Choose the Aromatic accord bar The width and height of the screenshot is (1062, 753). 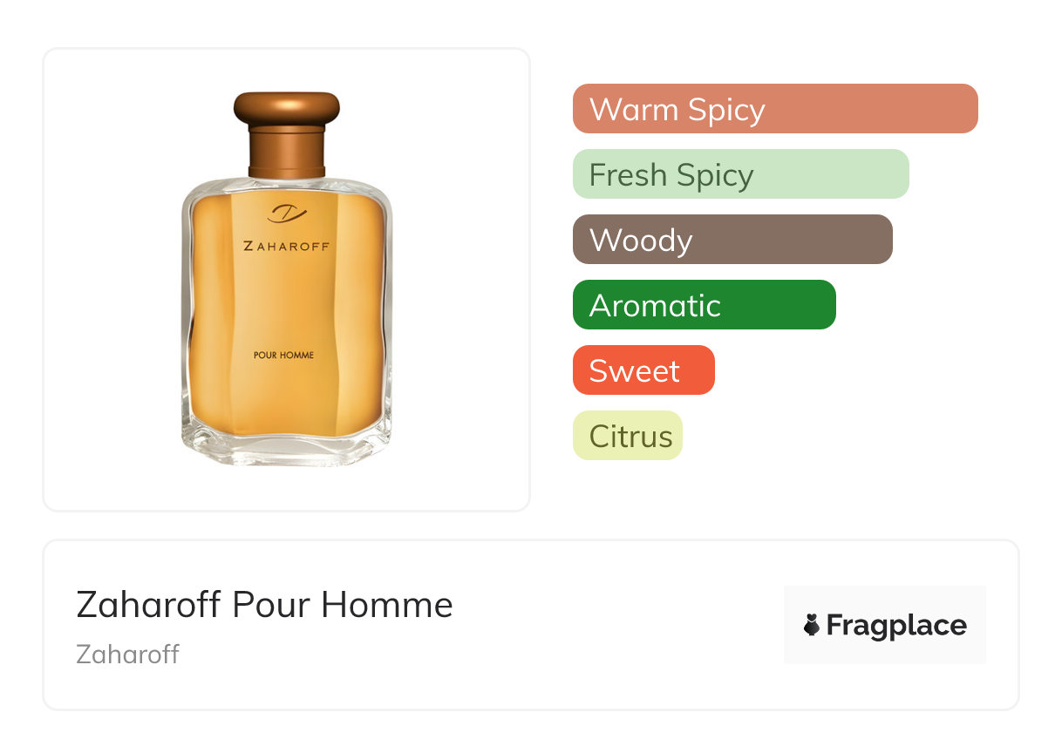[705, 305]
